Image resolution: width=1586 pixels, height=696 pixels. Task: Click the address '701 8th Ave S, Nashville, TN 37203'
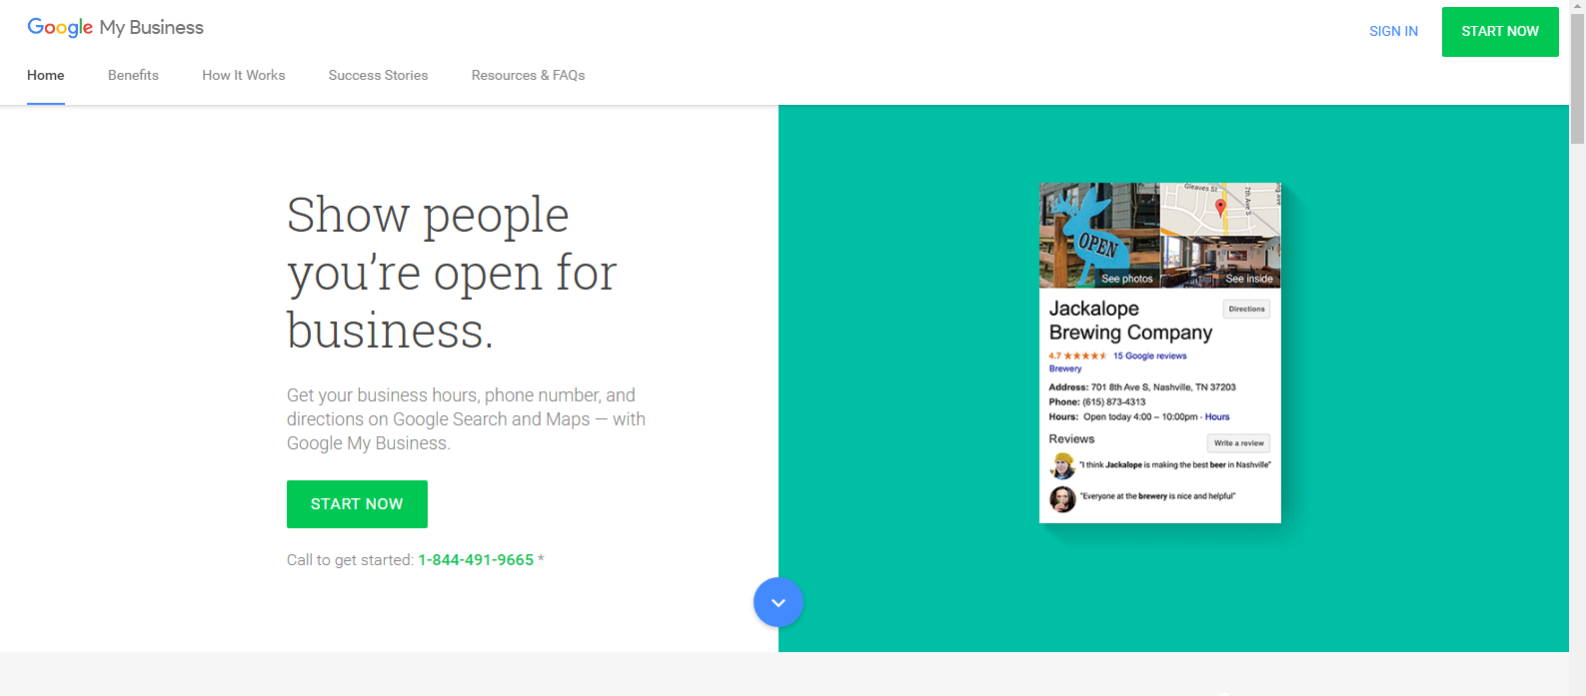click(1163, 386)
